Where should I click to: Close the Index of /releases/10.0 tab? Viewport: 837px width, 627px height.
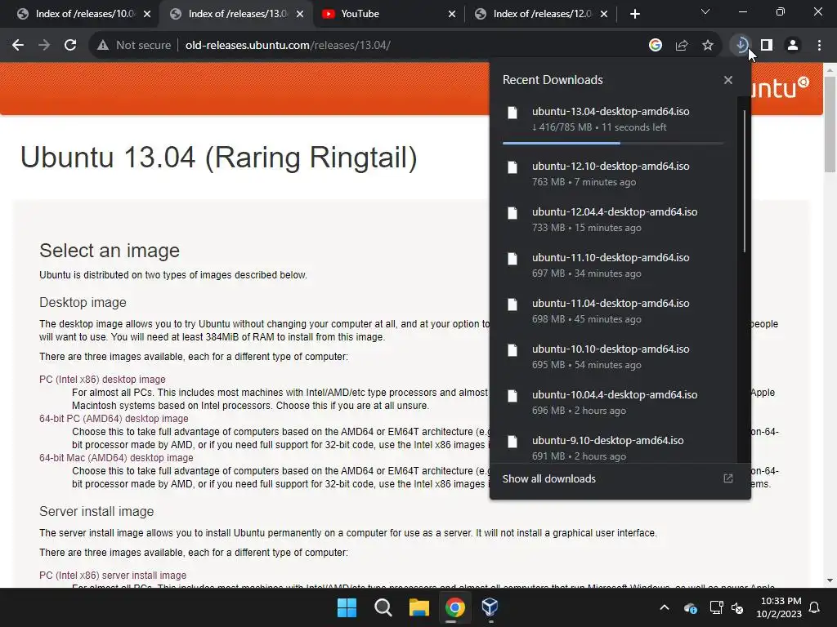(147, 14)
